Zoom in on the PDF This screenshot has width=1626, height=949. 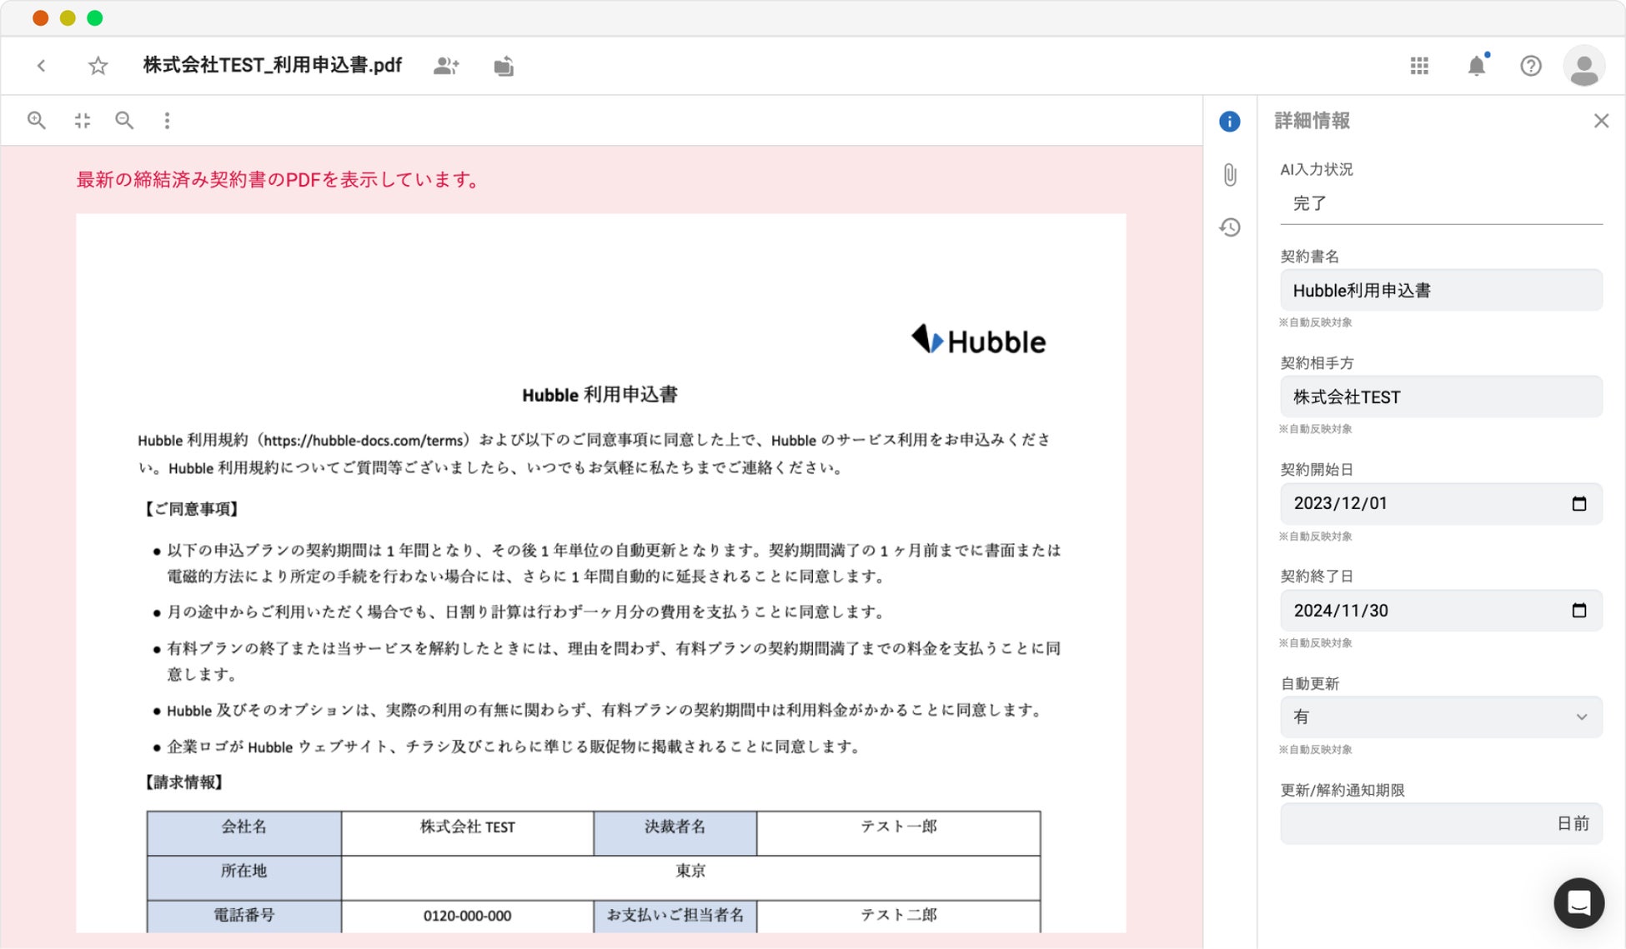click(x=37, y=121)
